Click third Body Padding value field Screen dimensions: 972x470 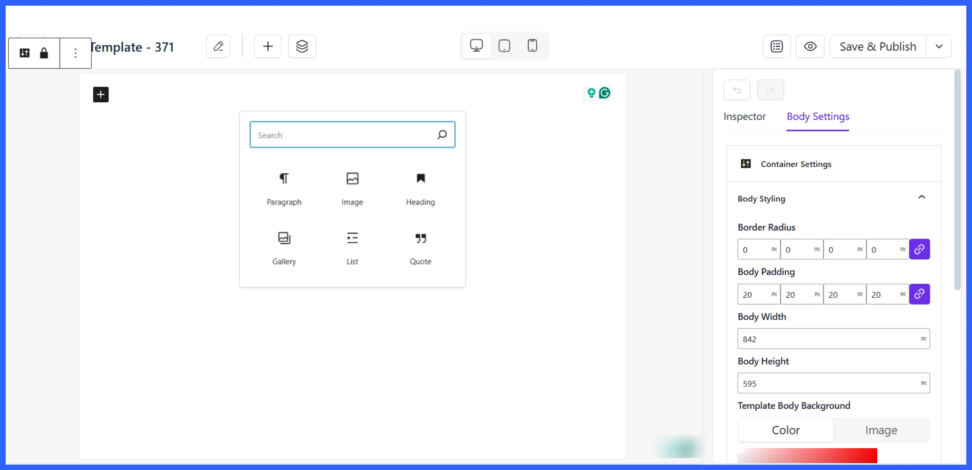coord(844,294)
